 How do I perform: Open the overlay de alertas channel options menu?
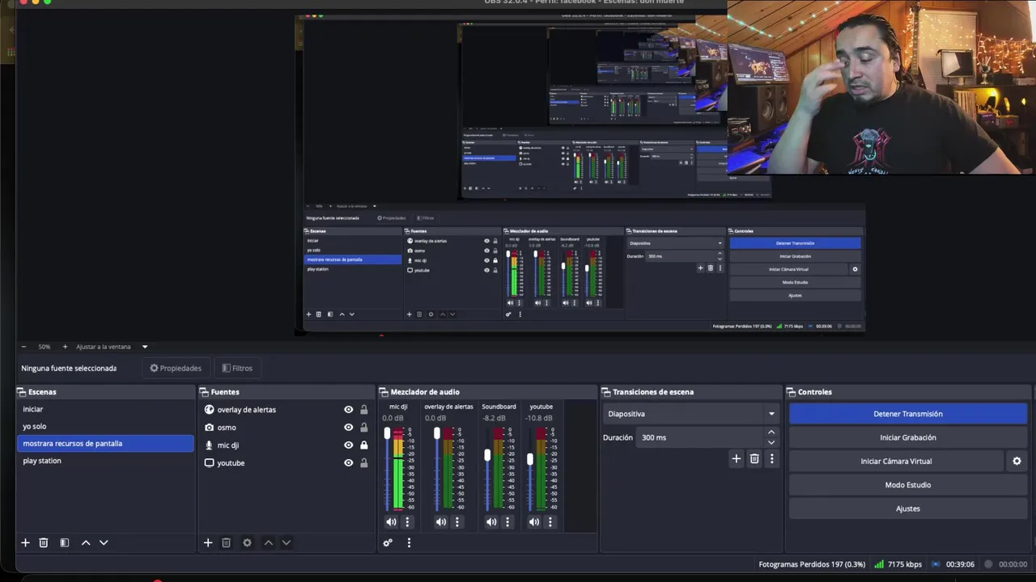click(456, 521)
